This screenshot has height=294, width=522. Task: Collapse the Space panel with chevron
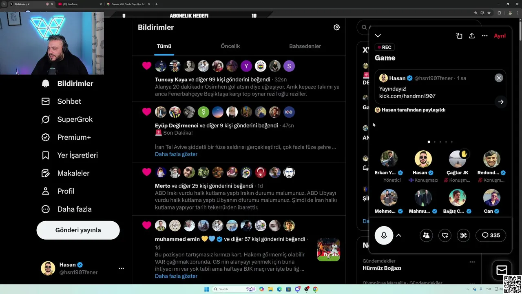378,36
